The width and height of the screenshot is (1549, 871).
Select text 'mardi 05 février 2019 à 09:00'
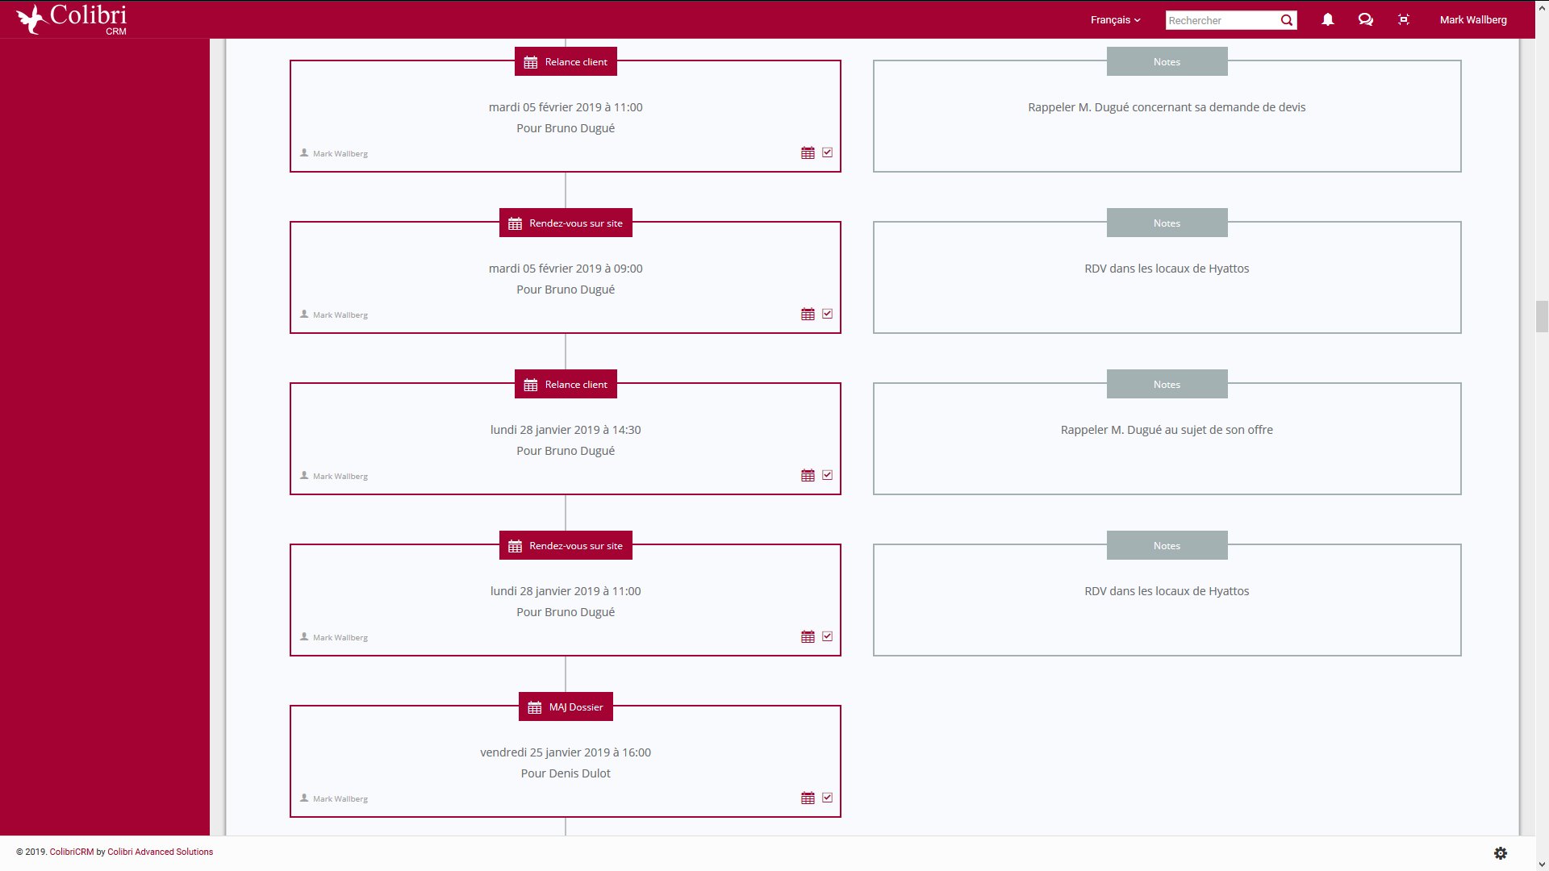point(566,269)
